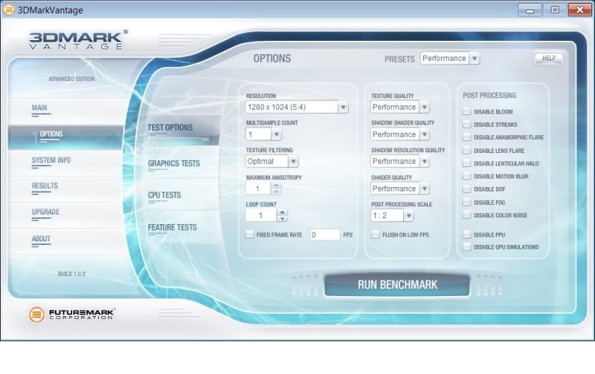Tick the Disable Motion Blur checkbox
This screenshot has width=595, height=374.
(x=466, y=177)
